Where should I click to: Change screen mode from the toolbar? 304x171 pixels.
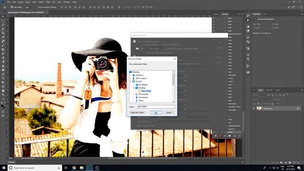[3, 116]
